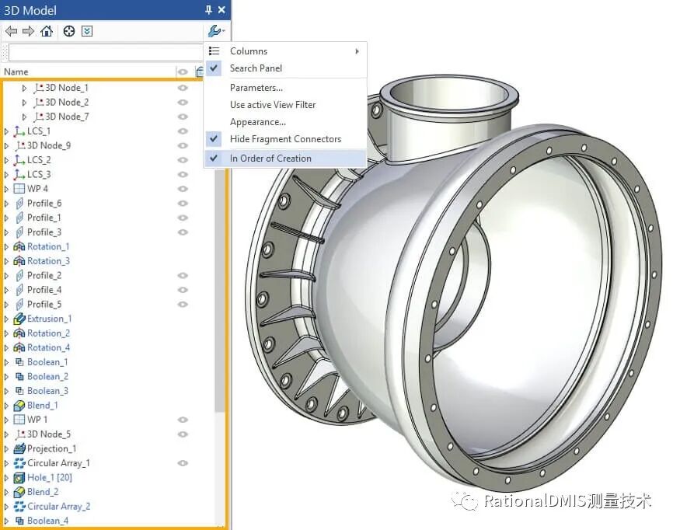Viewport: 673px width, 530px height.
Task: Hide the WP 1 workplane eye icon
Action: (183, 420)
